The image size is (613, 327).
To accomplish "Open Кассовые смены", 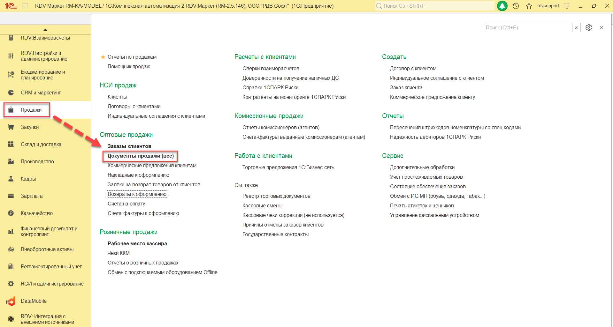I will [x=262, y=205].
